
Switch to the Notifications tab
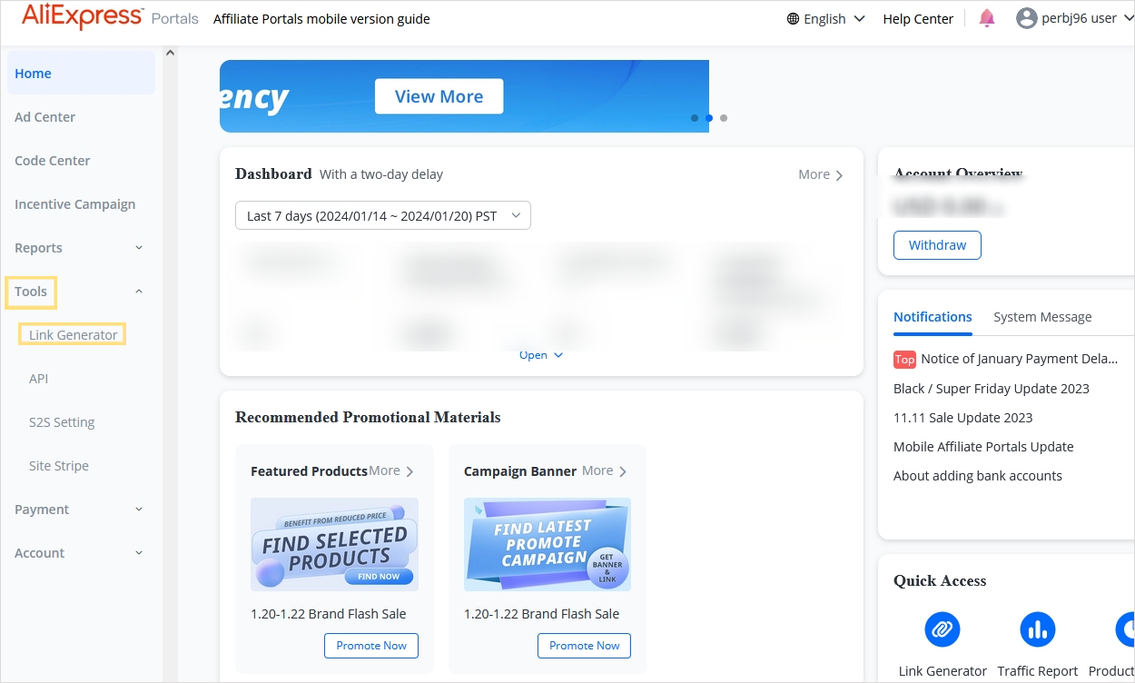933,317
